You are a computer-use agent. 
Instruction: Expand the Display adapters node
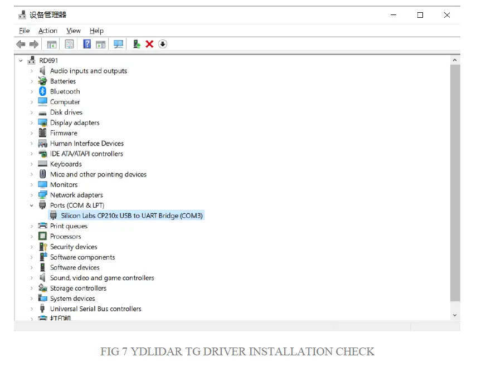(x=32, y=123)
